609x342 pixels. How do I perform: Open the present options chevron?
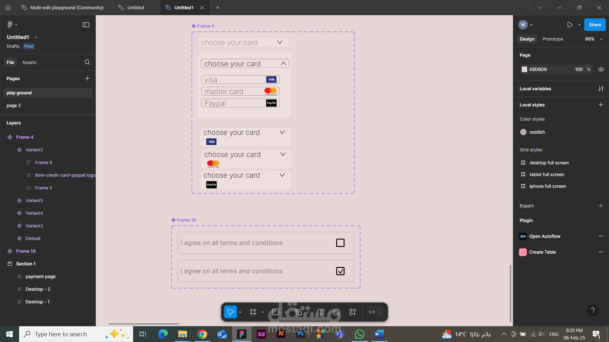point(579,25)
